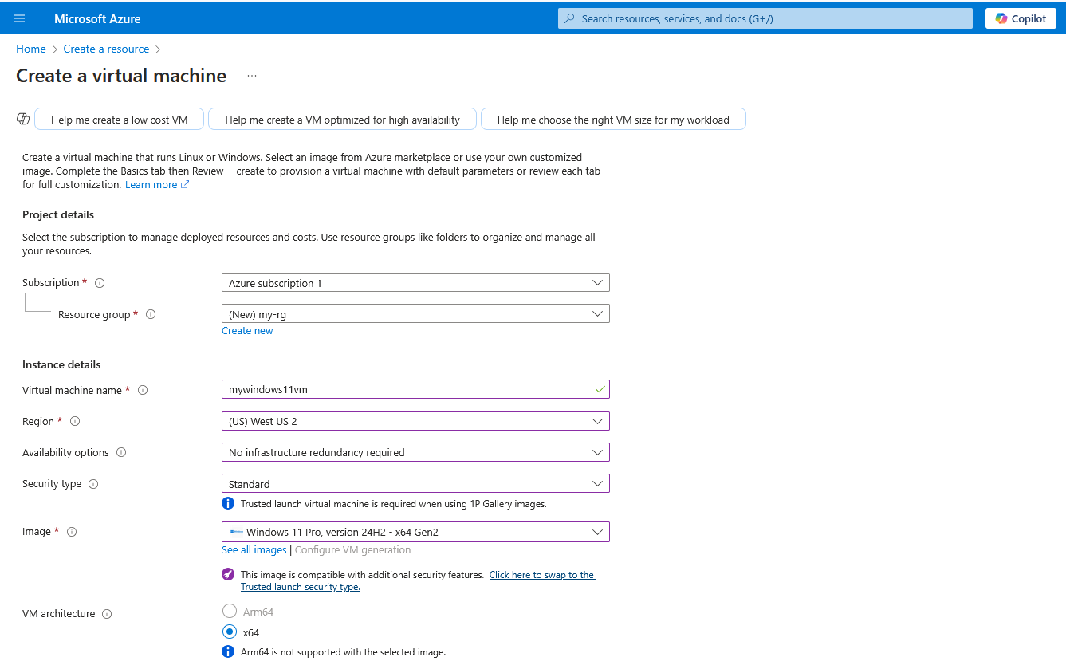
Task: Open the Learn more link
Action: coord(157,184)
